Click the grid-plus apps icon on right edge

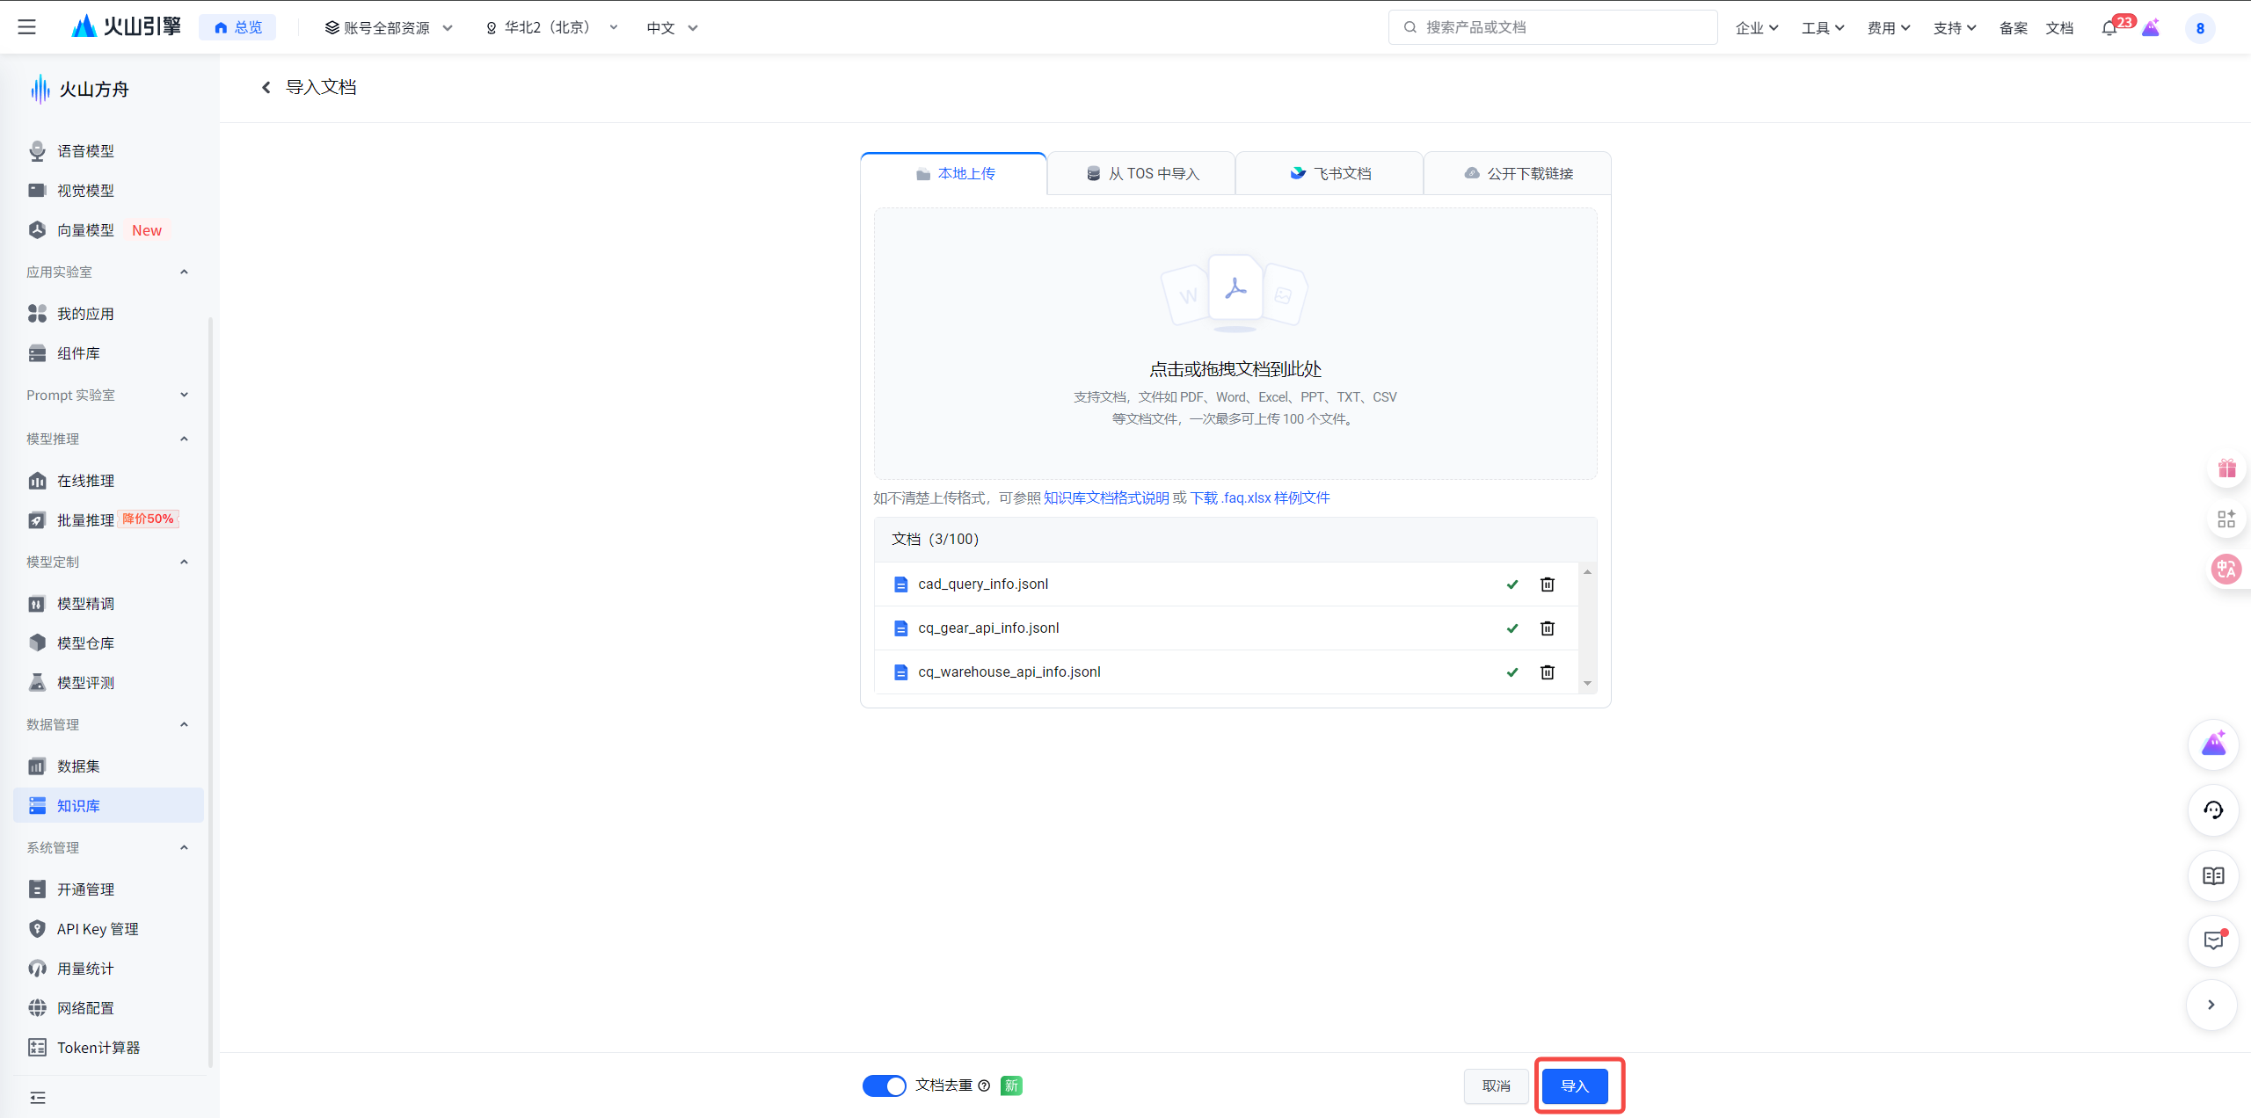(x=2226, y=519)
